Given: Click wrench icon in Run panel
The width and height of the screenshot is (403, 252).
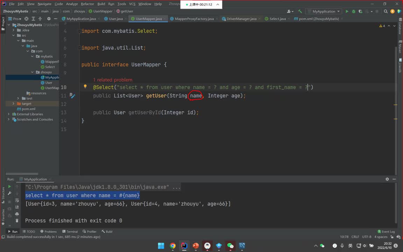Looking at the screenshot, I should pyautogui.click(x=9, y=193).
